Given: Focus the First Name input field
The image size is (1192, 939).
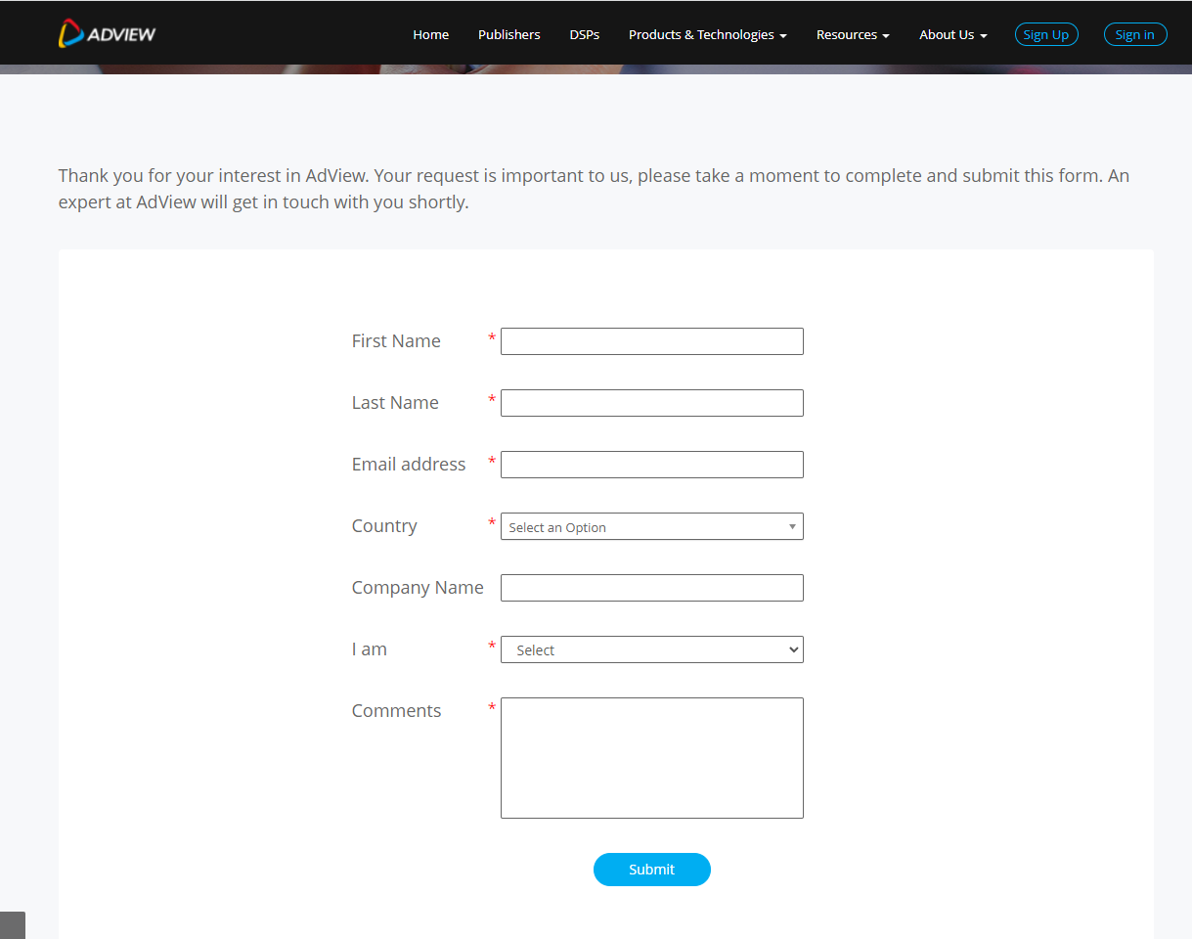Looking at the screenshot, I should tap(651, 341).
